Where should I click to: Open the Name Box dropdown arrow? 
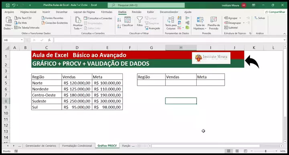coord(22,40)
